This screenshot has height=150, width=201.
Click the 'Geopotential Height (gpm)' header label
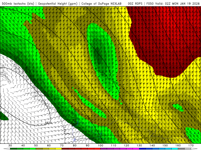coord(58,3)
